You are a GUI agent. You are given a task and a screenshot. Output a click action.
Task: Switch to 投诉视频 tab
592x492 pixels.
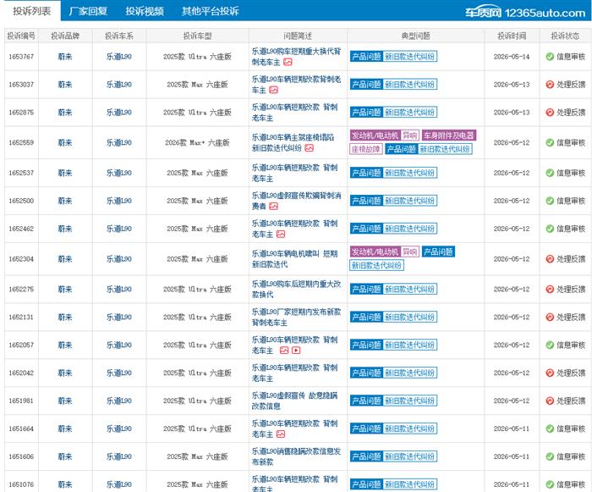click(x=145, y=11)
